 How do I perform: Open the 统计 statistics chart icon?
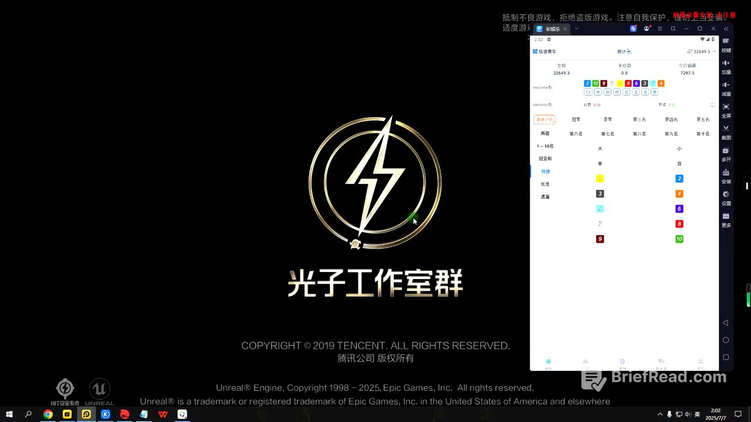pos(629,52)
